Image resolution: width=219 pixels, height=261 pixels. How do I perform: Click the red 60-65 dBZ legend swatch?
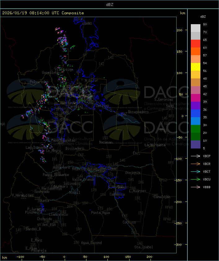(195, 44)
